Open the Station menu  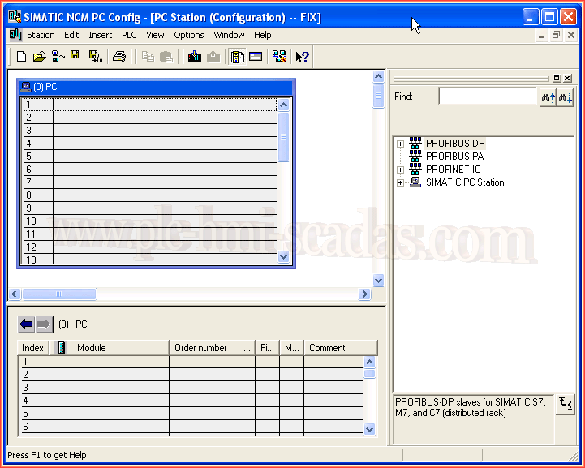[41, 35]
